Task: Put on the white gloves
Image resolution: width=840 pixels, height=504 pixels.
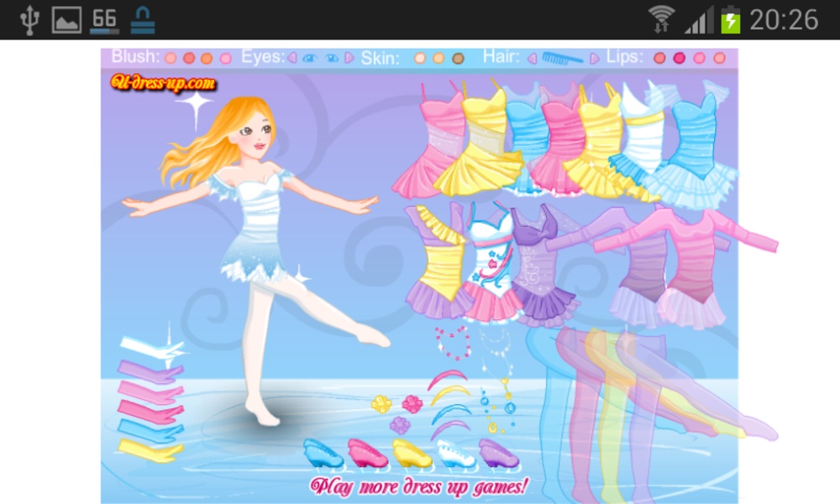Action: click(151, 348)
